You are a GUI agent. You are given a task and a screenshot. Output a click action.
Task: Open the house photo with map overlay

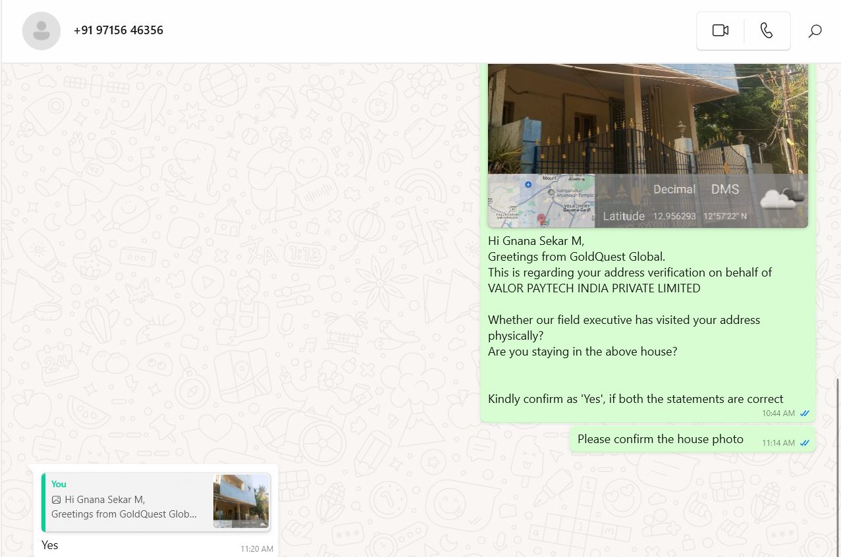click(x=647, y=146)
